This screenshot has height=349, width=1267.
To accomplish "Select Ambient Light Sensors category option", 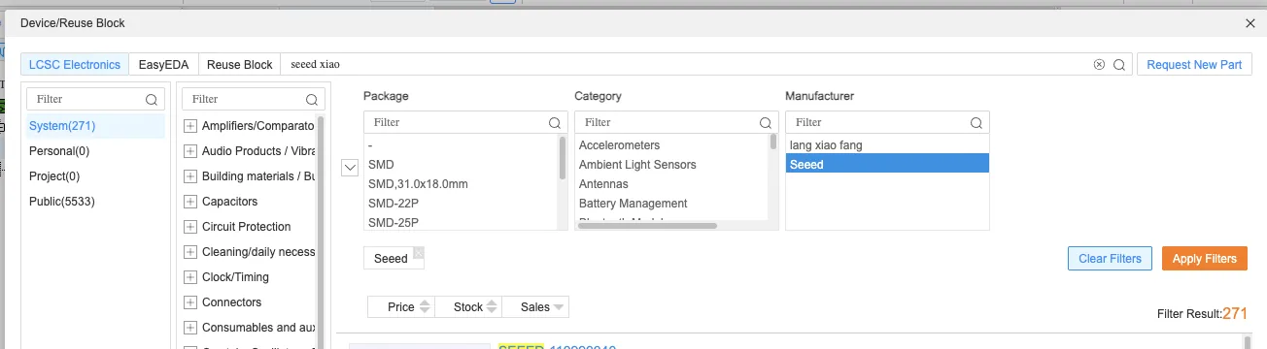I will pyautogui.click(x=671, y=165).
